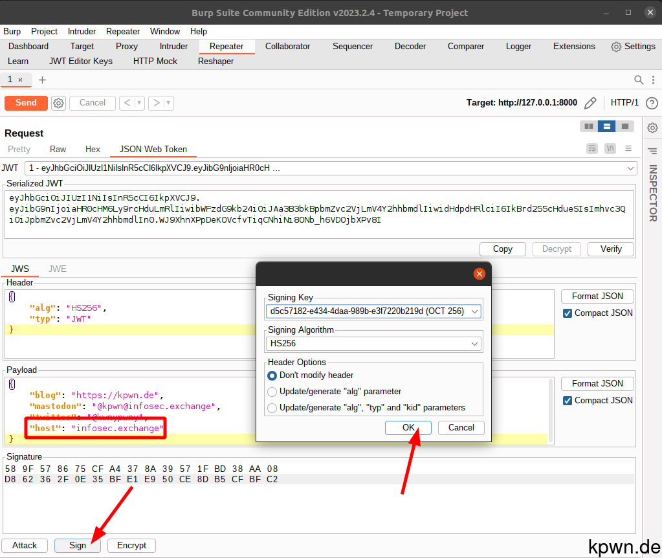Open the search icon in the tab bar

pos(638,80)
